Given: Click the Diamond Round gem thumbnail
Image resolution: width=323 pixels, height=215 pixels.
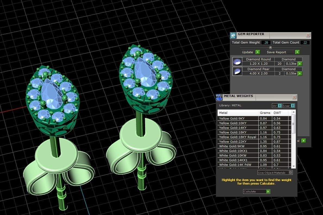Looking at the screenshot, I should [x=237, y=61].
